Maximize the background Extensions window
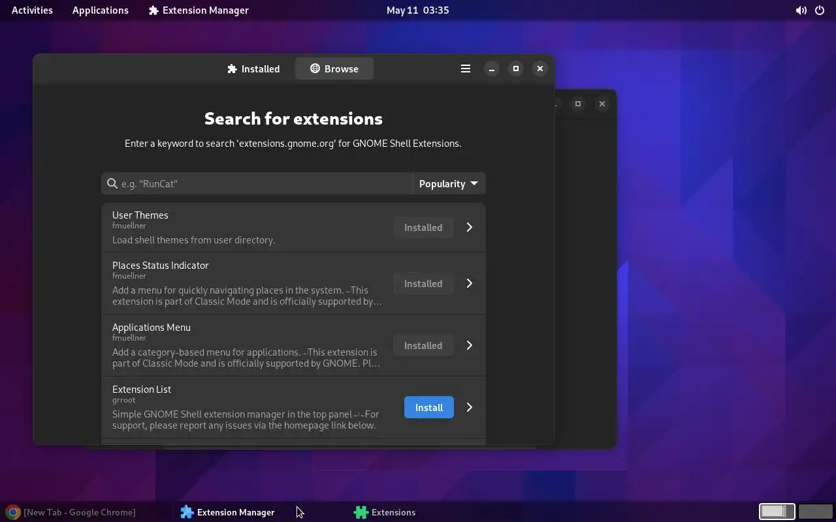Viewport: 836px width, 522px height. tap(578, 104)
